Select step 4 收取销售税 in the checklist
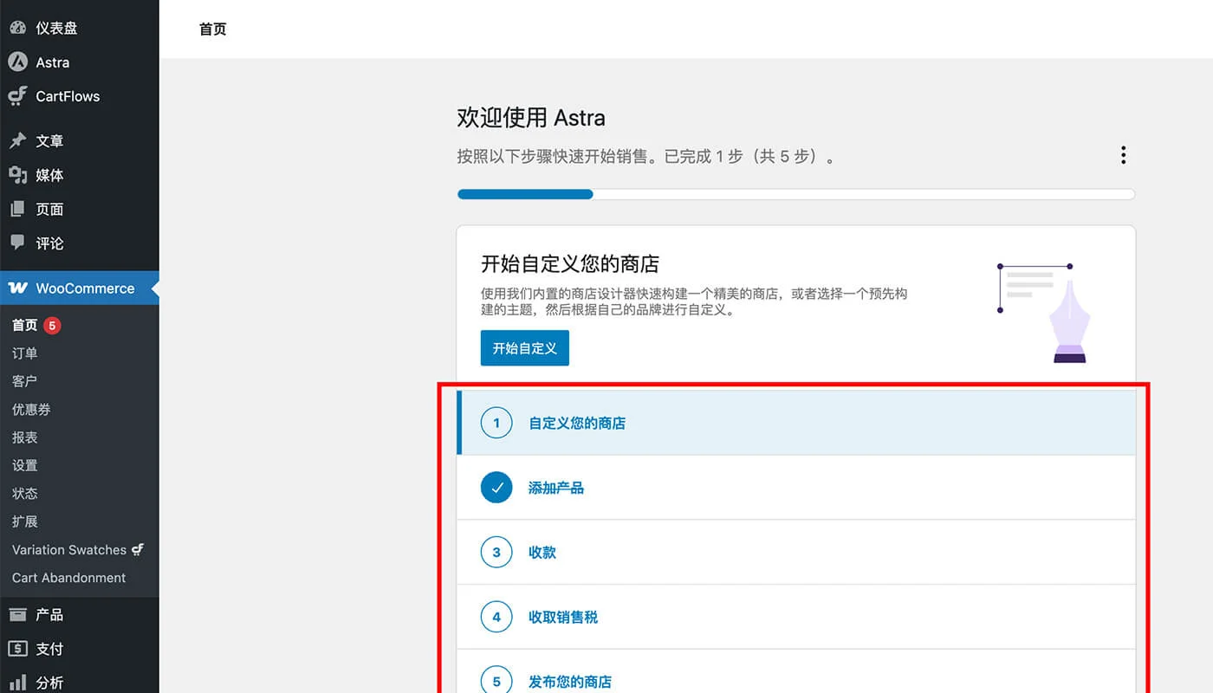1213x693 pixels. [x=564, y=617]
